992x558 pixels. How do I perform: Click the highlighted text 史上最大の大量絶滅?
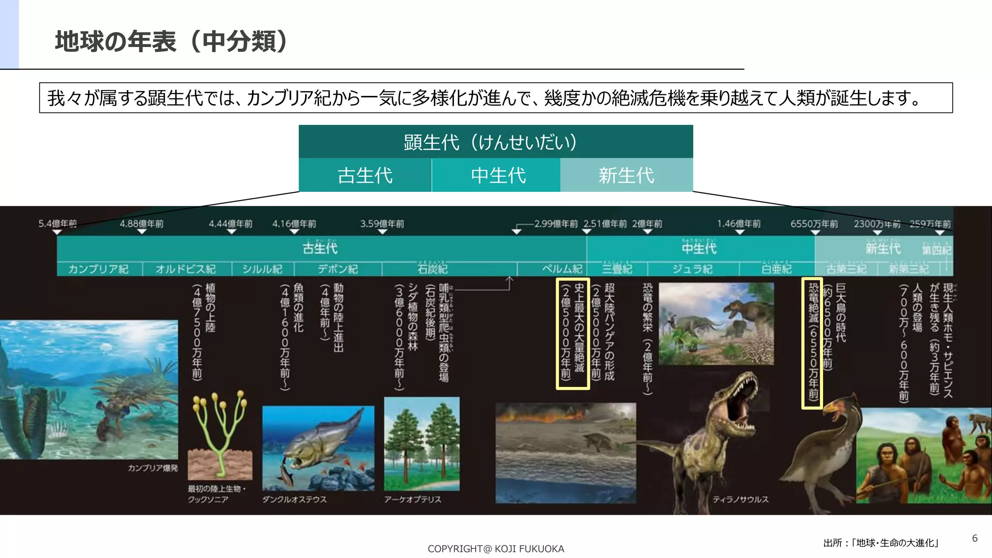click(x=579, y=328)
